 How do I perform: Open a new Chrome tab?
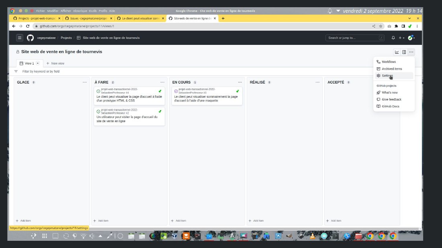coord(223,18)
